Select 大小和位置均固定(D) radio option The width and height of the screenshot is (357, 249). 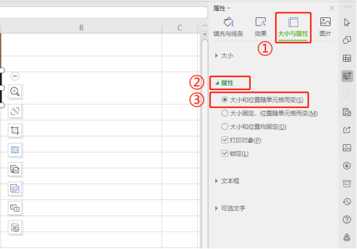(254, 127)
